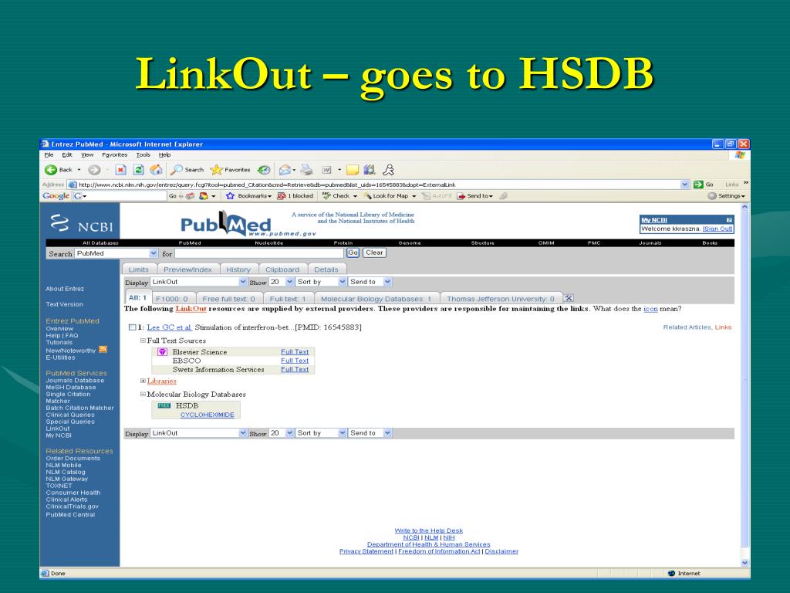
Task: Open the yellow note toolbar icon
Action: point(353,170)
